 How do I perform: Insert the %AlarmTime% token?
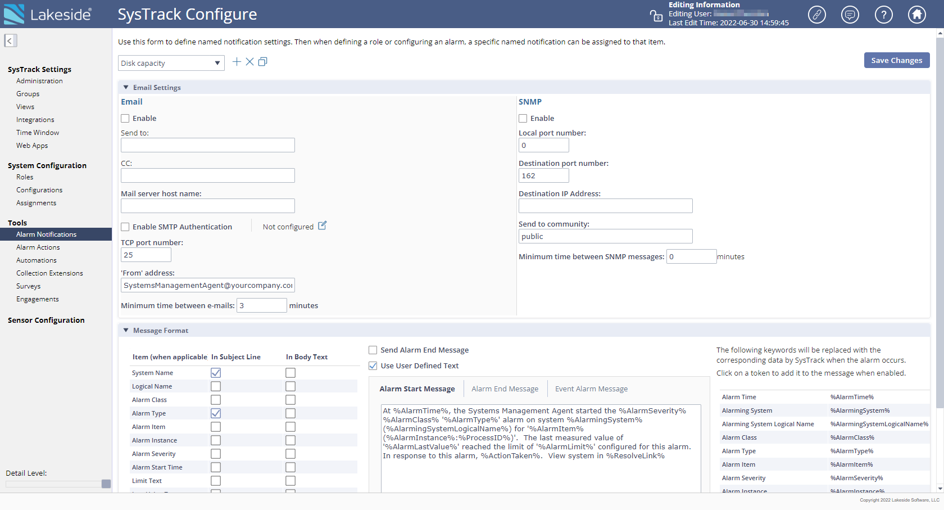click(852, 397)
